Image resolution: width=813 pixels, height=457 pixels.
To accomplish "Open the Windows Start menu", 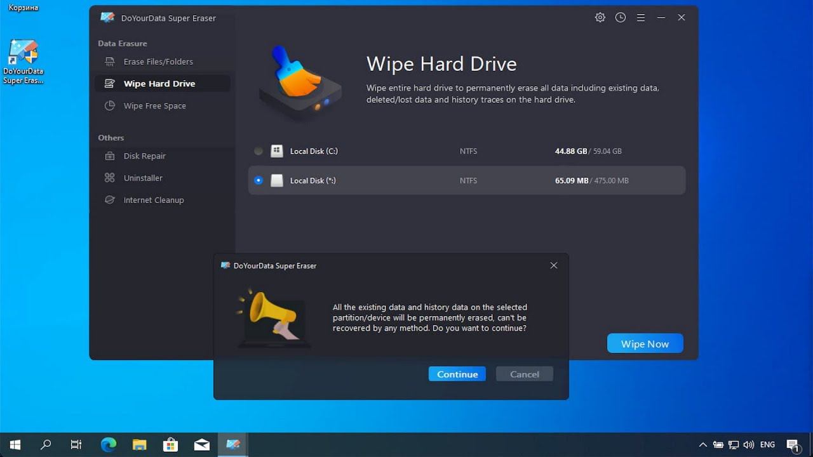I will pyautogui.click(x=15, y=445).
